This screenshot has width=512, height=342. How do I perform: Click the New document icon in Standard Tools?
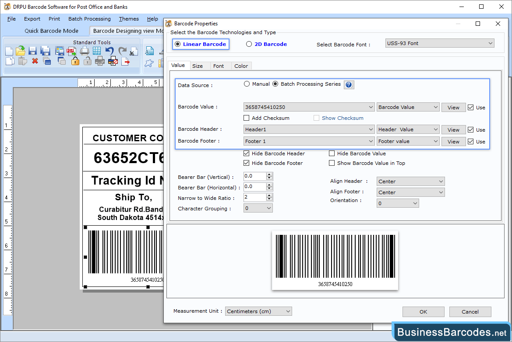click(10, 51)
